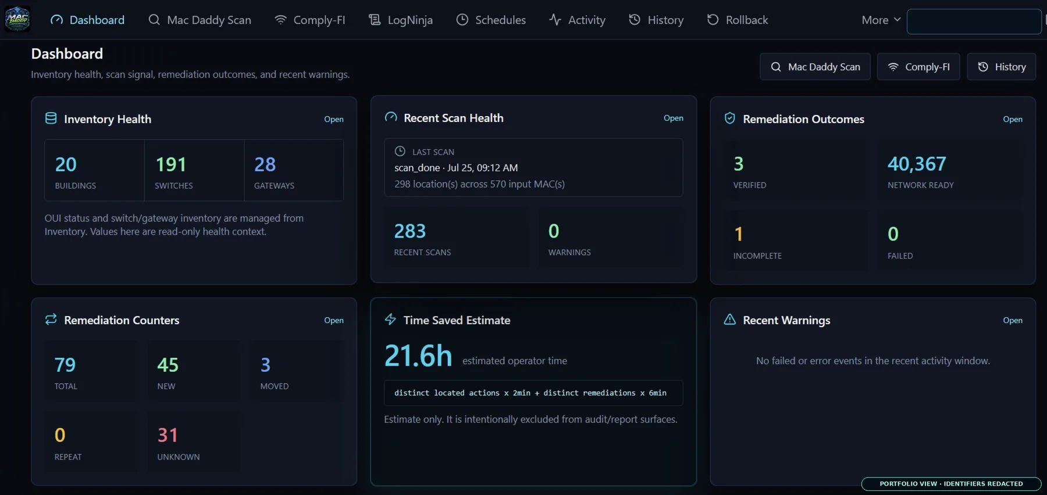Click the 40,367 Network Ready tile
The width and height of the screenshot is (1047, 495).
pyautogui.click(x=950, y=170)
